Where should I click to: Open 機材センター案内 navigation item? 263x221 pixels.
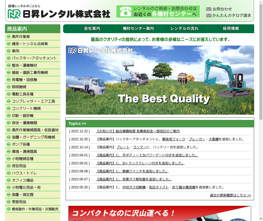(138, 29)
